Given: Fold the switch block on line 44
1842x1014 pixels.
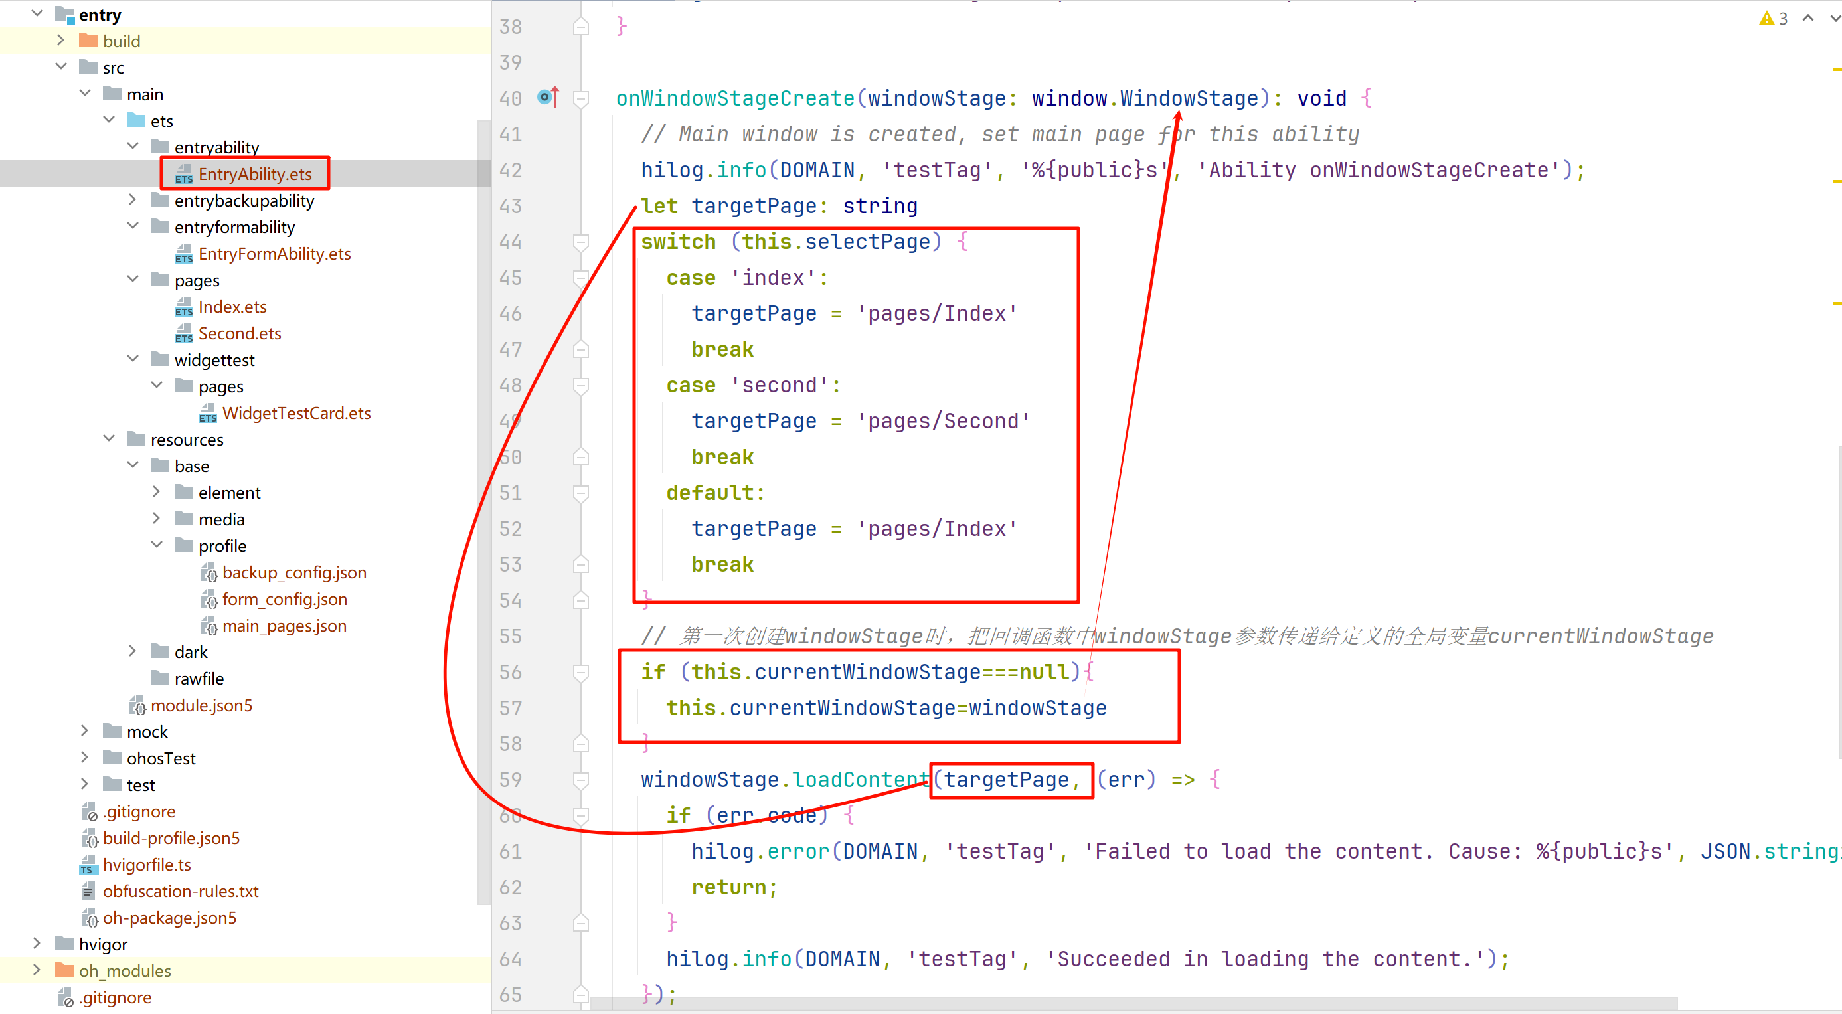Looking at the screenshot, I should [x=580, y=242].
